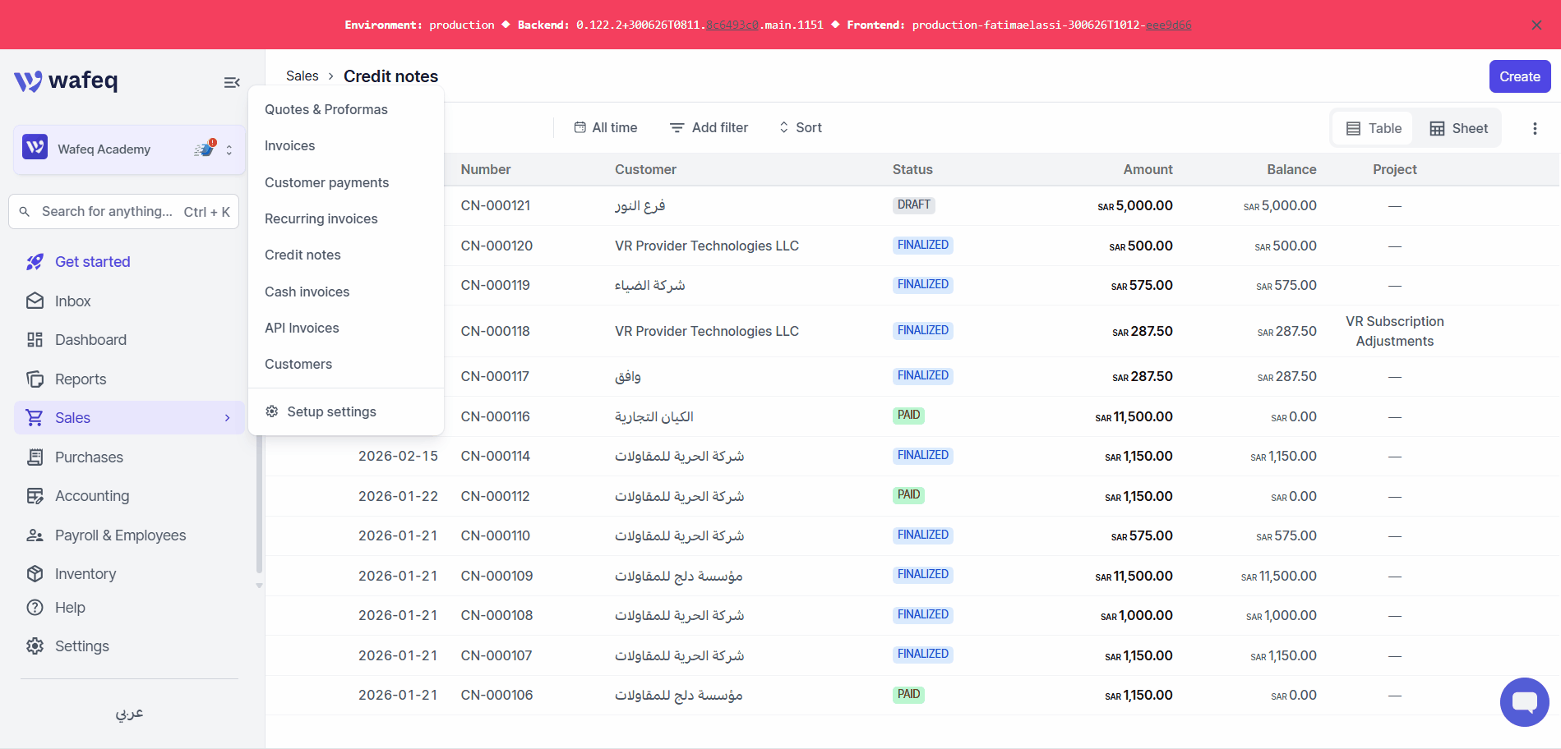
Task: Click the search for anything field
Action: [123, 211]
